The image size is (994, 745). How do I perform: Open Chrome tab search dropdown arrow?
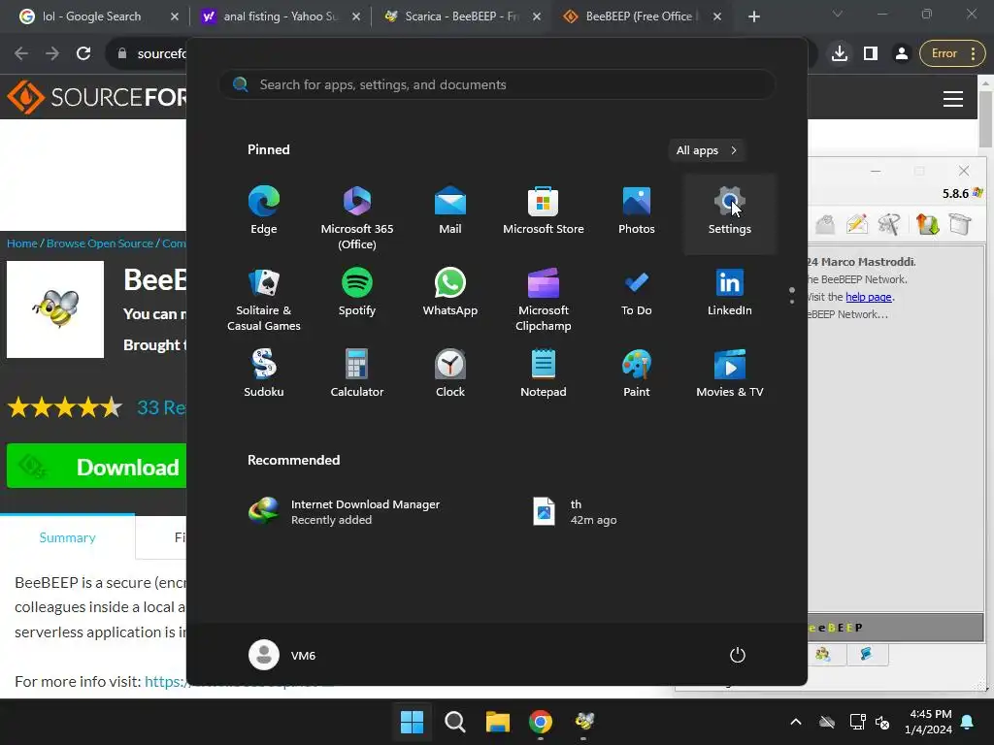tap(838, 14)
